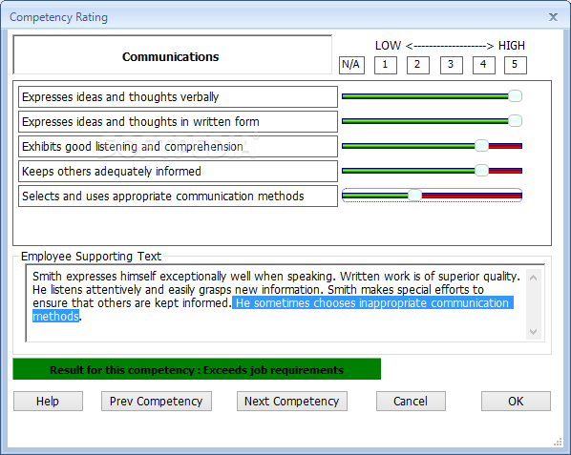Viewport: 571px width, 455px height.
Task: Click the window resize grip icon
Action: [558, 443]
